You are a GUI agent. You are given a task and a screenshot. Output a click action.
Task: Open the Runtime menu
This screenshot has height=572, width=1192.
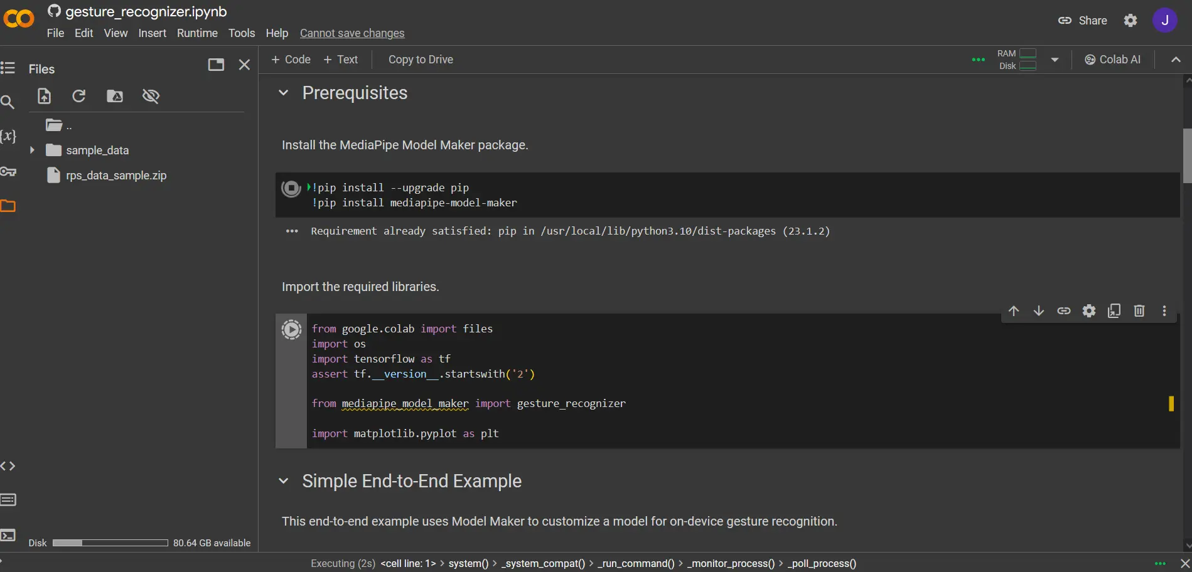pos(197,33)
